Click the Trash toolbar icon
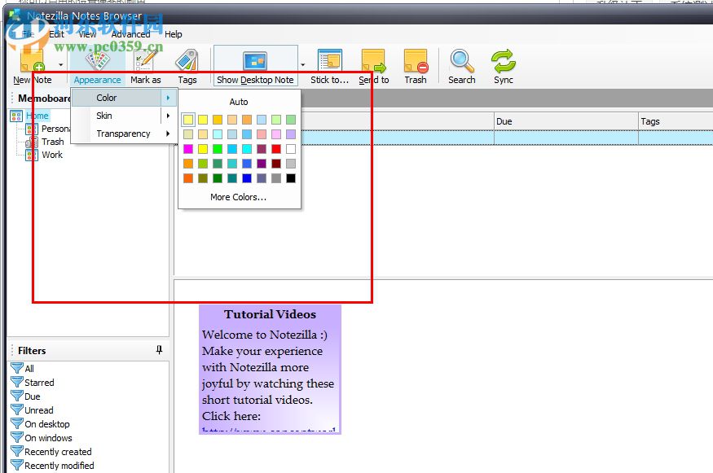Viewport: 713px width, 473px height. [416, 61]
